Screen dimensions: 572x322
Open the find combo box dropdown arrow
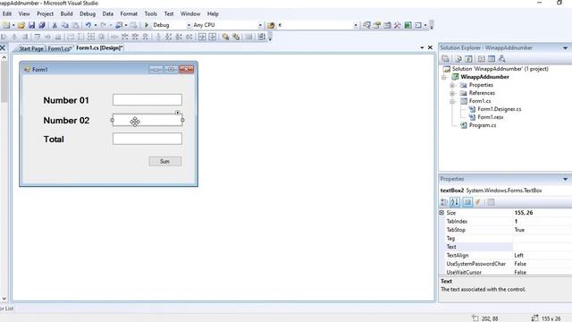356,25
